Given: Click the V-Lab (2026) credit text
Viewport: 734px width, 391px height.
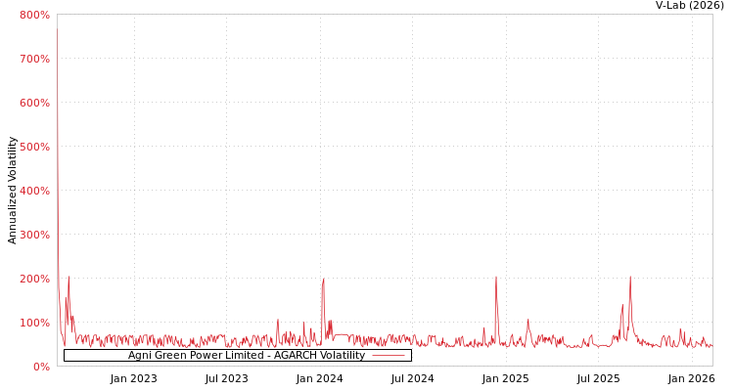Looking at the screenshot, I should click(690, 6).
